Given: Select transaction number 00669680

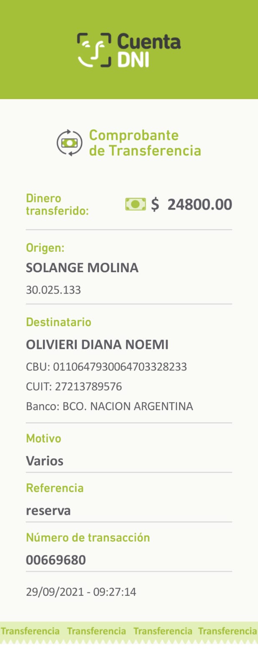Looking at the screenshot, I should coord(56,560).
